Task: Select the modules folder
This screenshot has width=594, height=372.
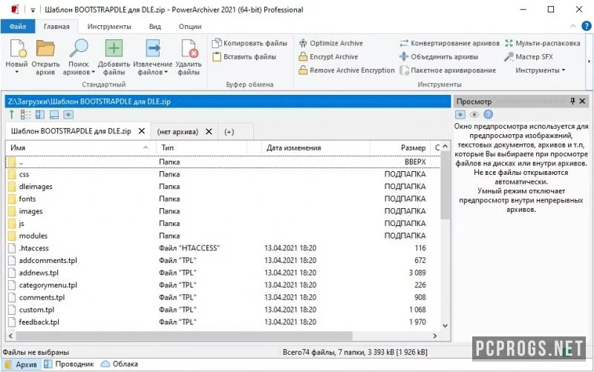Action: (x=223, y=236)
